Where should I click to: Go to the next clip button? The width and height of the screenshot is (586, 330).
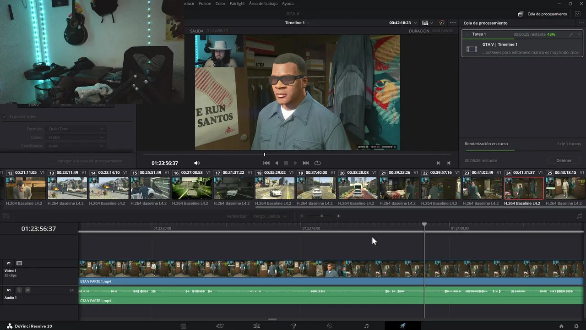(438, 163)
